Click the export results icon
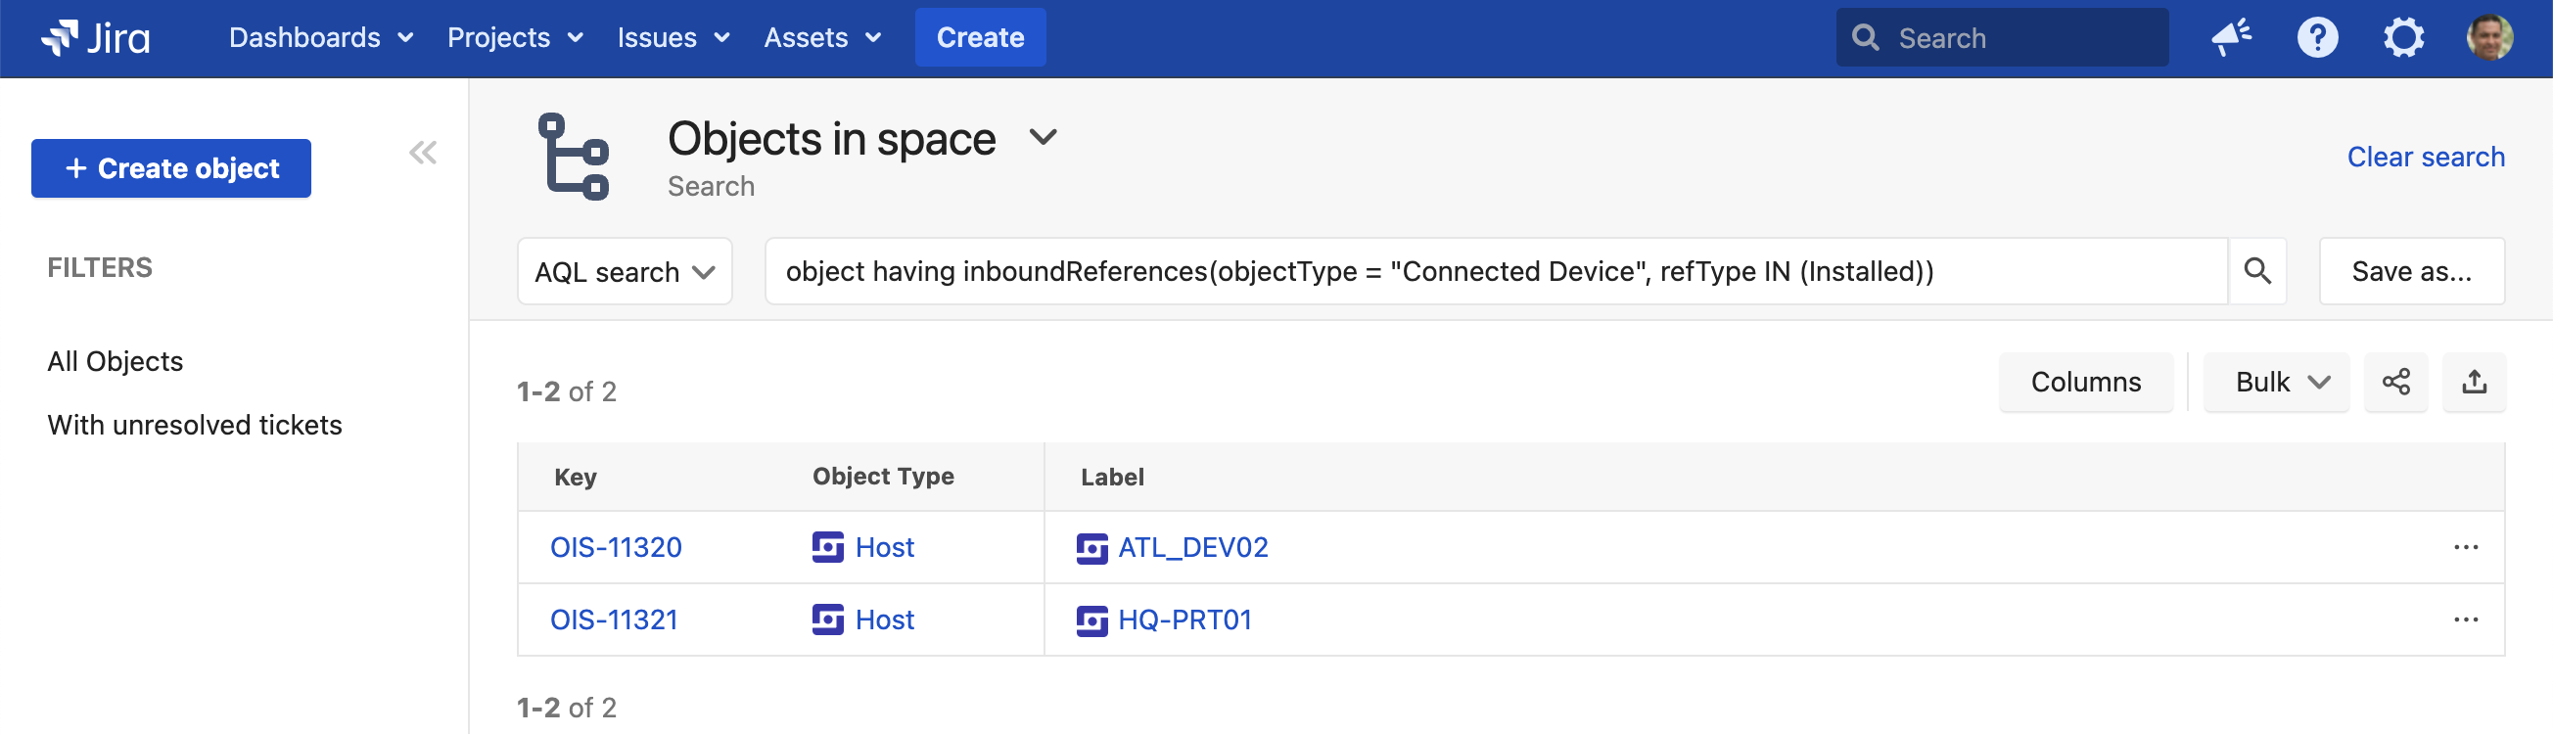Viewport: 2553px width, 734px height. coord(2474,383)
